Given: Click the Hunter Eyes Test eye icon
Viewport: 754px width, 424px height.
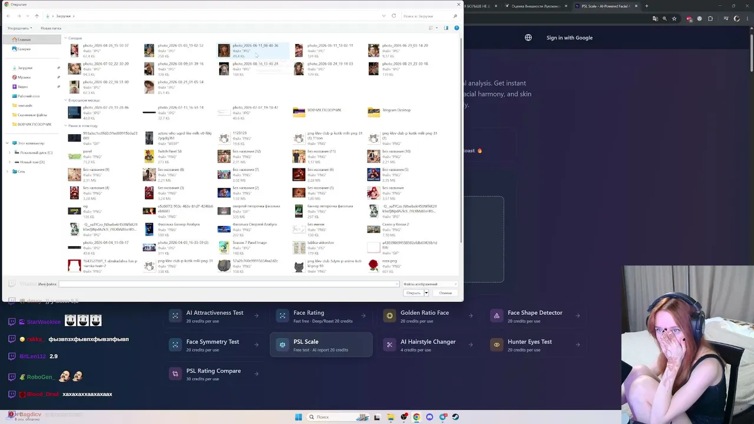Looking at the screenshot, I should click(x=497, y=345).
